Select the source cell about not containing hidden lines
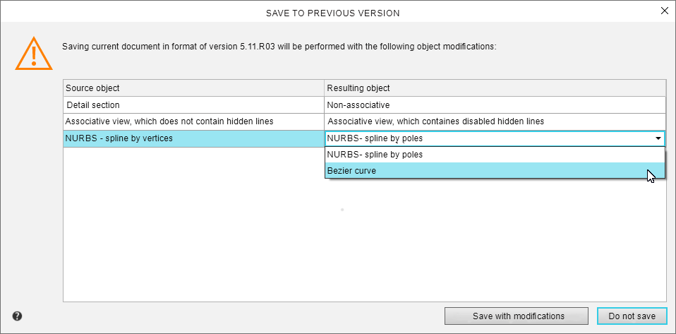The width and height of the screenshot is (676, 334). pos(193,121)
